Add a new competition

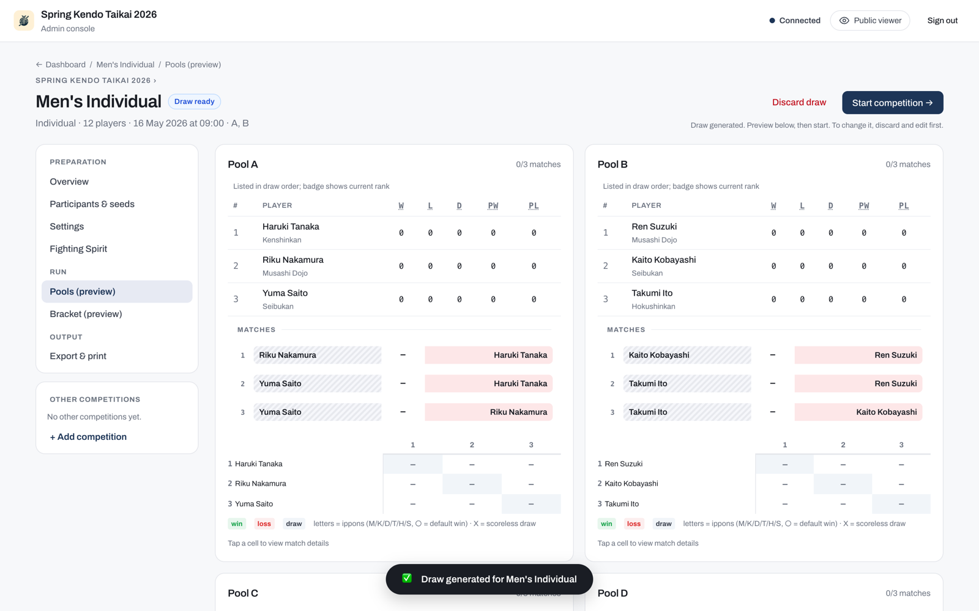click(x=88, y=437)
